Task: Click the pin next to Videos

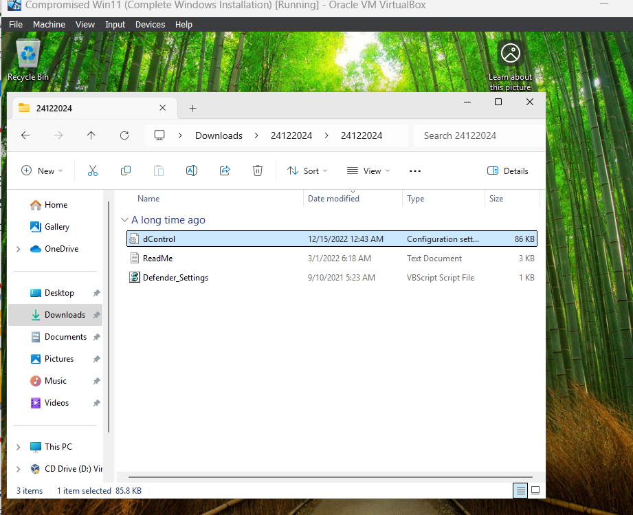Action: pyautogui.click(x=96, y=403)
